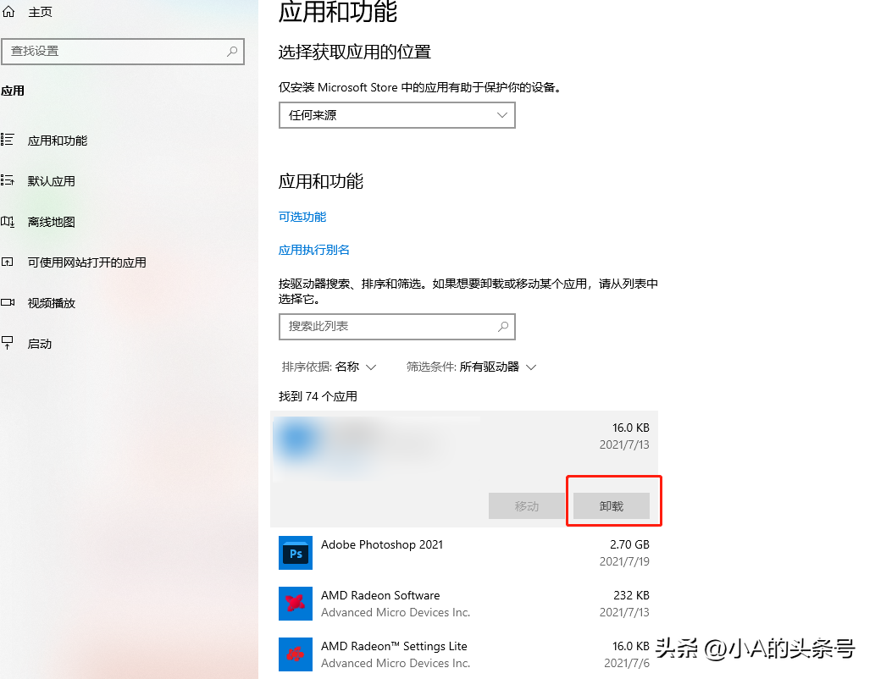Switch to 视频播放 settings
The height and width of the screenshot is (679, 875).
tap(52, 303)
